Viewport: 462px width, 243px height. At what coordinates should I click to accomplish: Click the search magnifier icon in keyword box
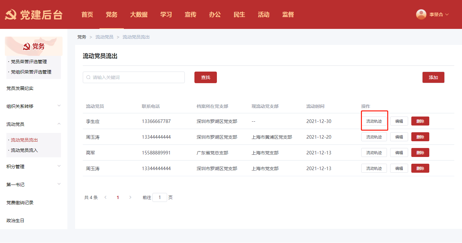(x=88, y=77)
